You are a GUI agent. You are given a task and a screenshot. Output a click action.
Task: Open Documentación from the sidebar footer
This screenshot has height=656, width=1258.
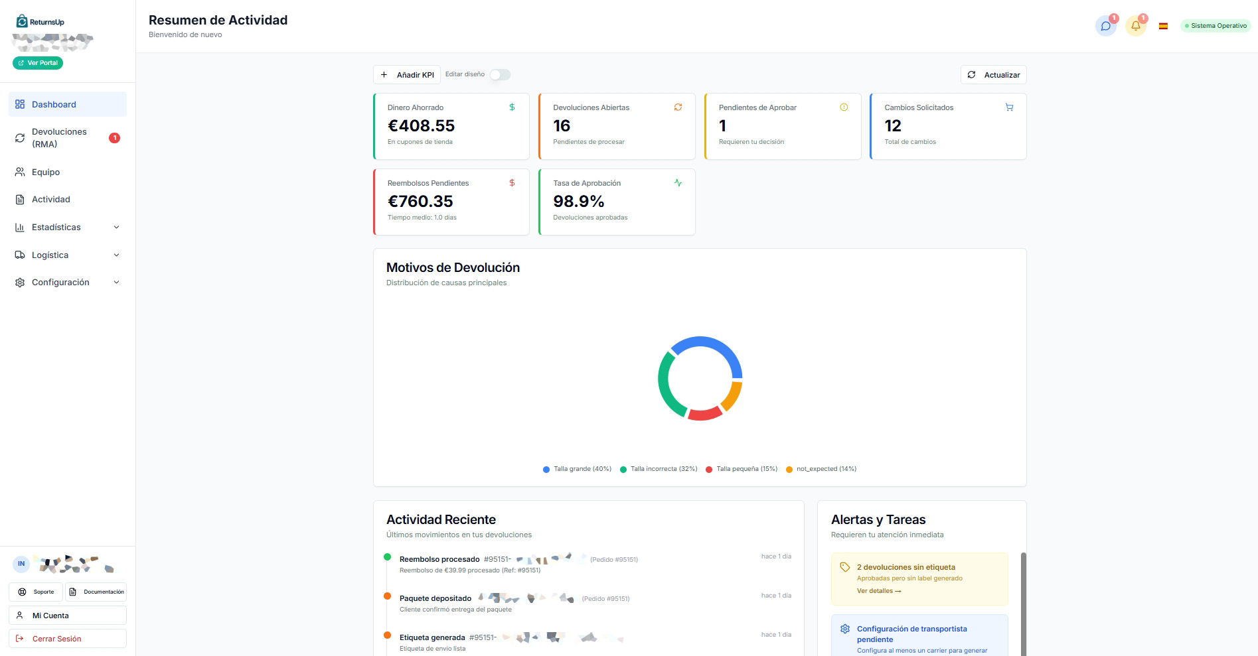tap(96, 592)
